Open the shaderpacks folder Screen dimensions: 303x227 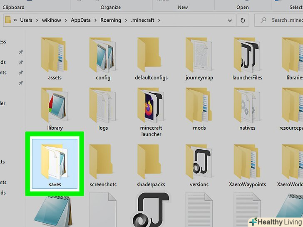point(151,165)
